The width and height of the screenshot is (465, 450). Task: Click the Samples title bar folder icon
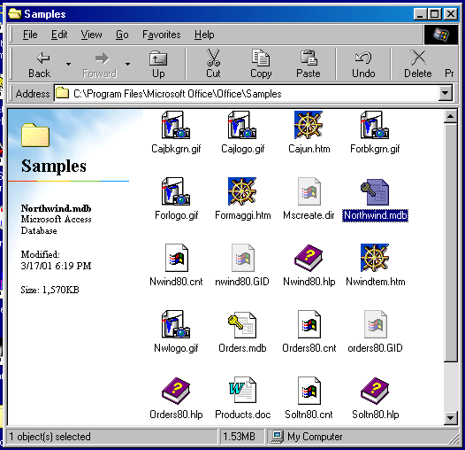tap(15, 14)
